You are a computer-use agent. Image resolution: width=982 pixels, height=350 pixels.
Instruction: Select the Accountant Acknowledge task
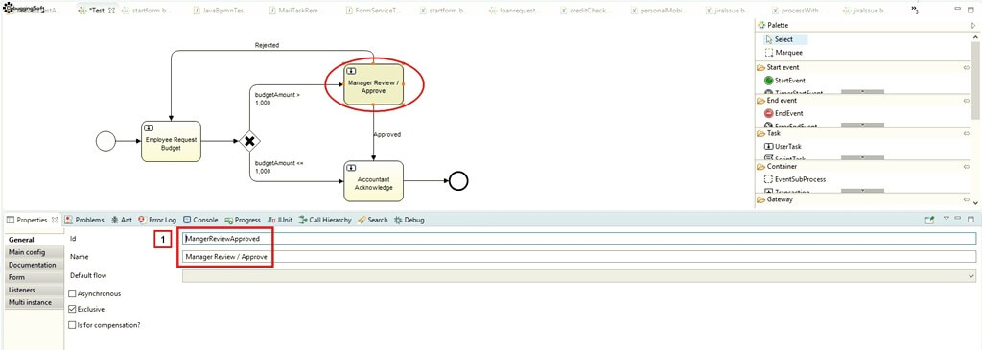[x=373, y=181]
